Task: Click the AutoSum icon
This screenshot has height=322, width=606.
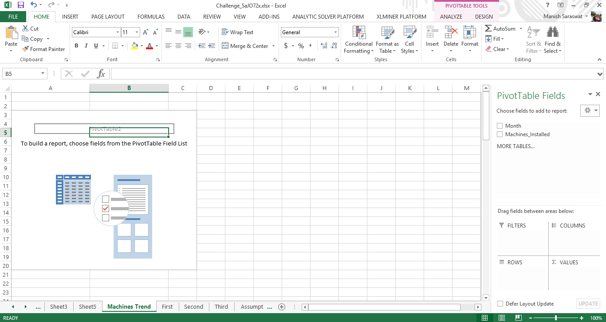Action: click(488, 29)
